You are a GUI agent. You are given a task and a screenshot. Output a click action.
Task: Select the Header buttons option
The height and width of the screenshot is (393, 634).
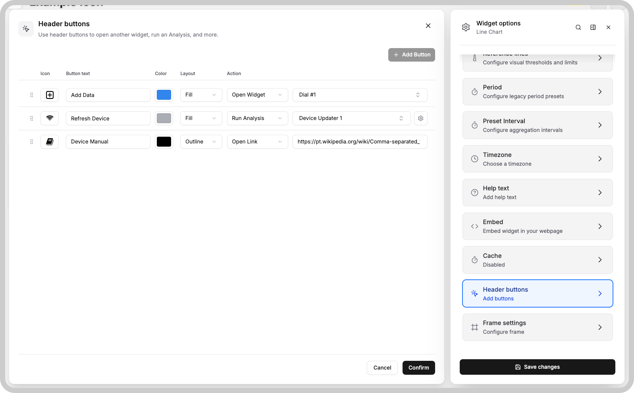pyautogui.click(x=538, y=294)
